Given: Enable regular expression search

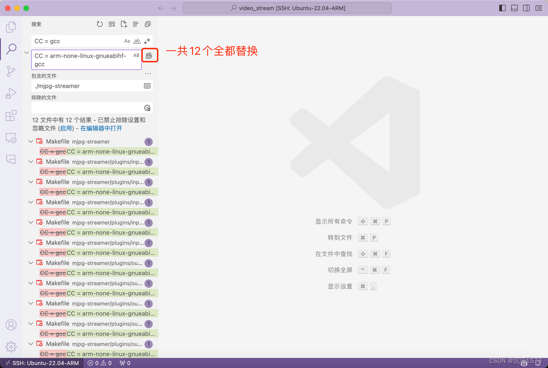Looking at the screenshot, I should (x=147, y=41).
